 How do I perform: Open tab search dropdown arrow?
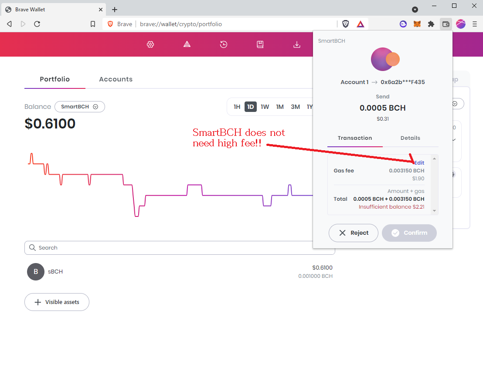click(415, 10)
